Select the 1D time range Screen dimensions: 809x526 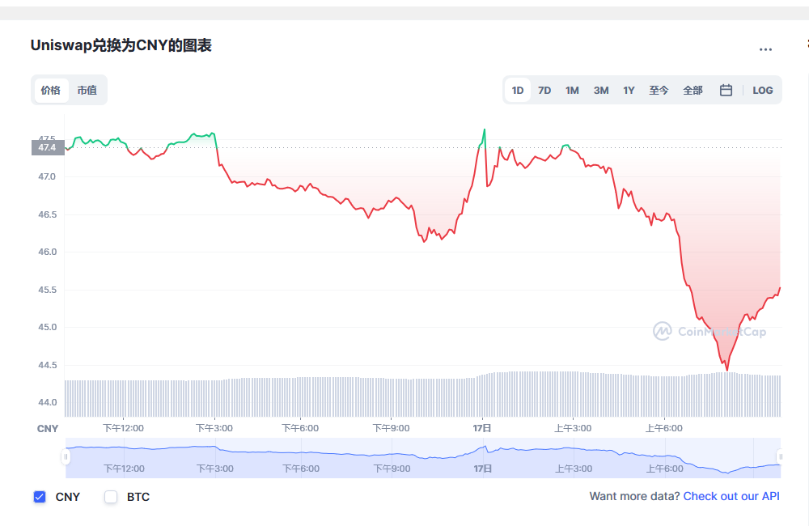[518, 91]
